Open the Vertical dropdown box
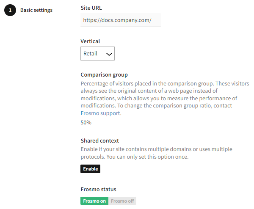The height and width of the screenshot is (209, 254). (97, 54)
